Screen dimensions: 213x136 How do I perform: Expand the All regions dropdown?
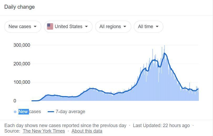tap(113, 27)
